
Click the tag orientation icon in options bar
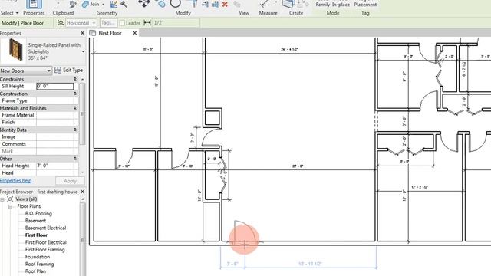pos(61,23)
